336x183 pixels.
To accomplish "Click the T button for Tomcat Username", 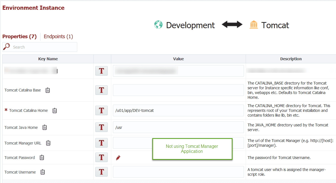I will (x=101, y=172).
